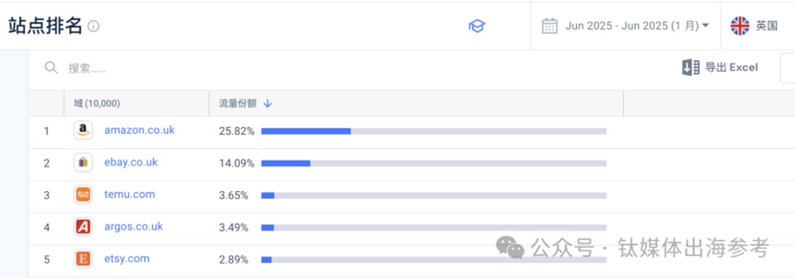The width and height of the screenshot is (795, 279).
Task: Click the calendar icon in date picker
Action: pos(550,26)
